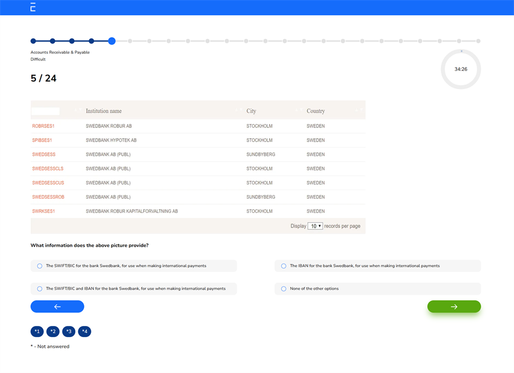Jump to unanswered question *4
514x373 pixels.
[84, 331]
